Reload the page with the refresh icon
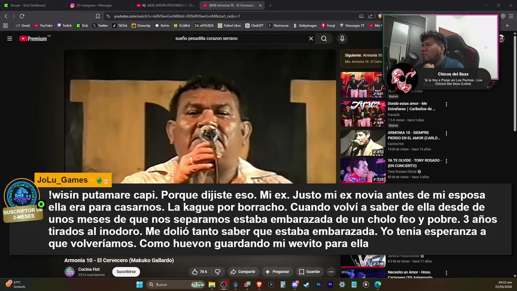Image resolution: width=517 pixels, height=291 pixels. (22, 16)
